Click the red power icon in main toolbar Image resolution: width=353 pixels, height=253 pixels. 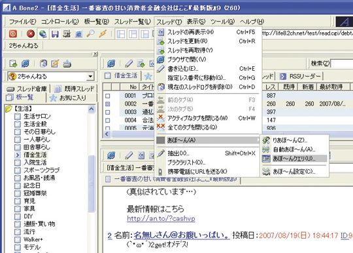pos(13,34)
